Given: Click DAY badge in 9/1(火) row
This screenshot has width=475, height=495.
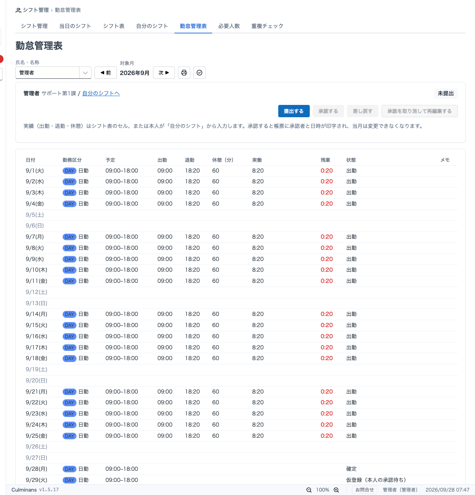Looking at the screenshot, I should click(70, 171).
